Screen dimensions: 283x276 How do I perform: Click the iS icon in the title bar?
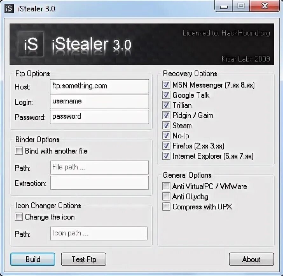point(9,9)
